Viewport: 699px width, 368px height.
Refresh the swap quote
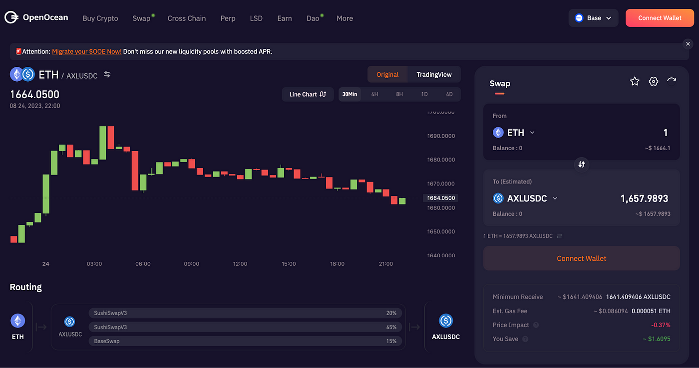(672, 81)
